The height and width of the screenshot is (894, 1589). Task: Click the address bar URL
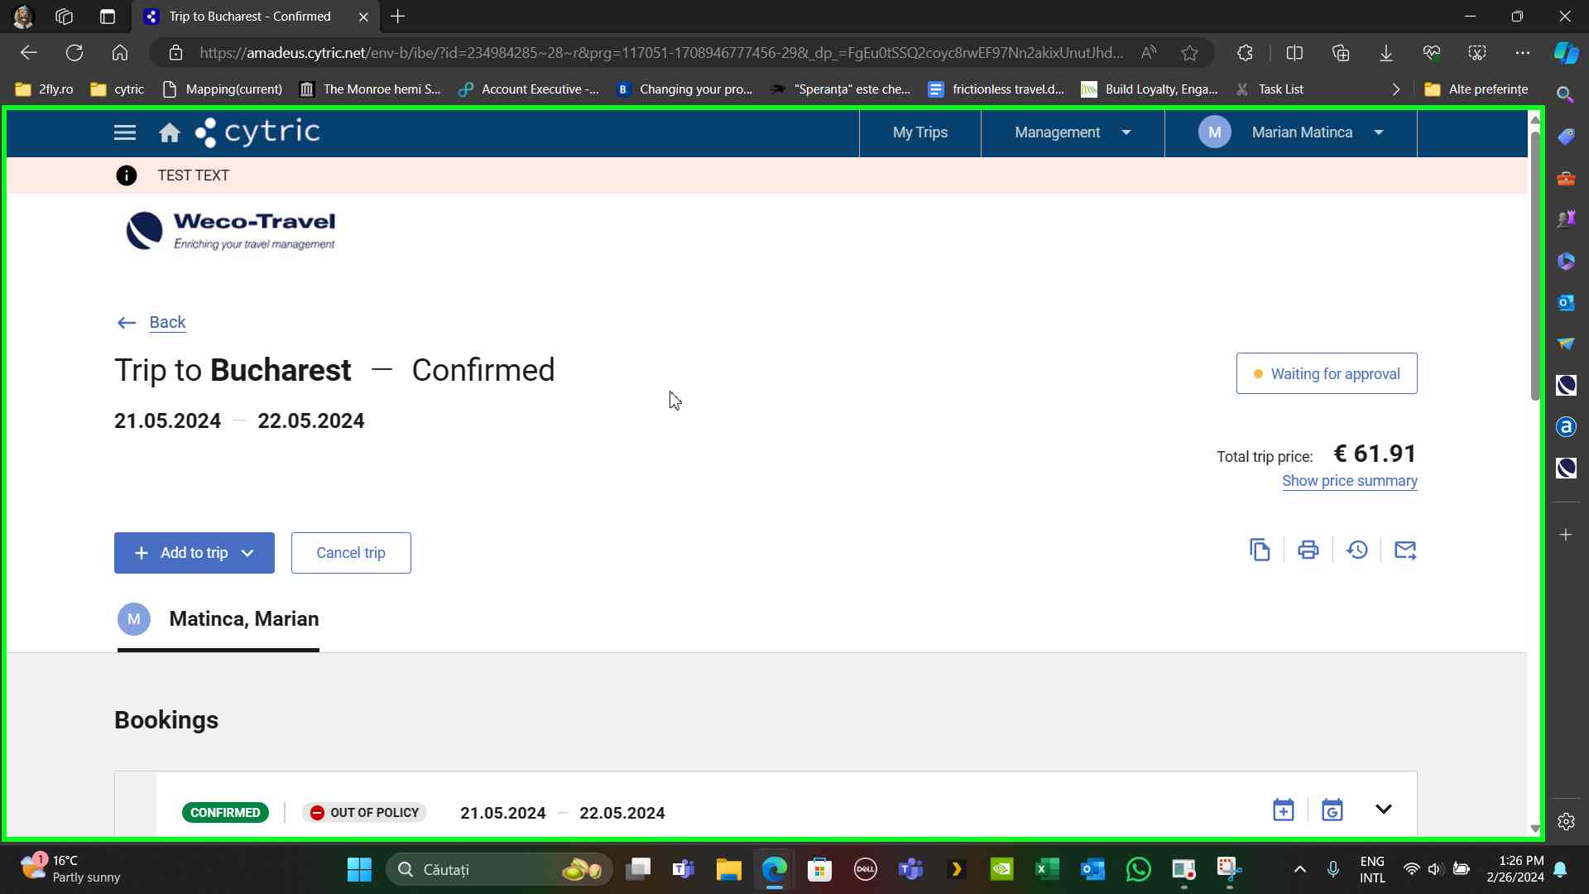click(661, 53)
